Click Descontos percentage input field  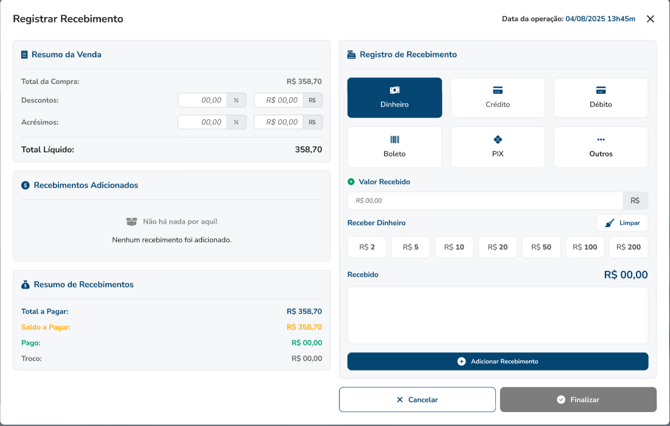(x=203, y=100)
